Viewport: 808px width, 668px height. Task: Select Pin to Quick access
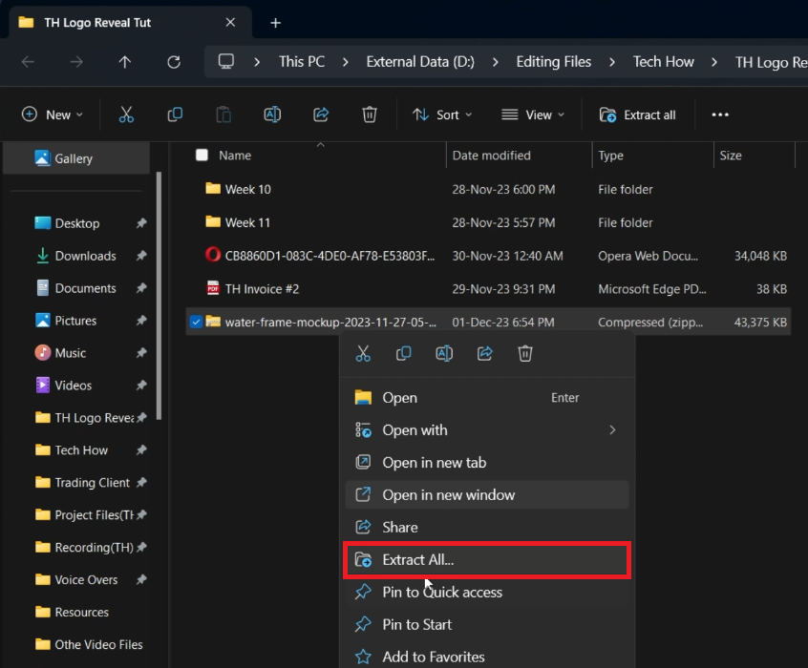pyautogui.click(x=441, y=593)
